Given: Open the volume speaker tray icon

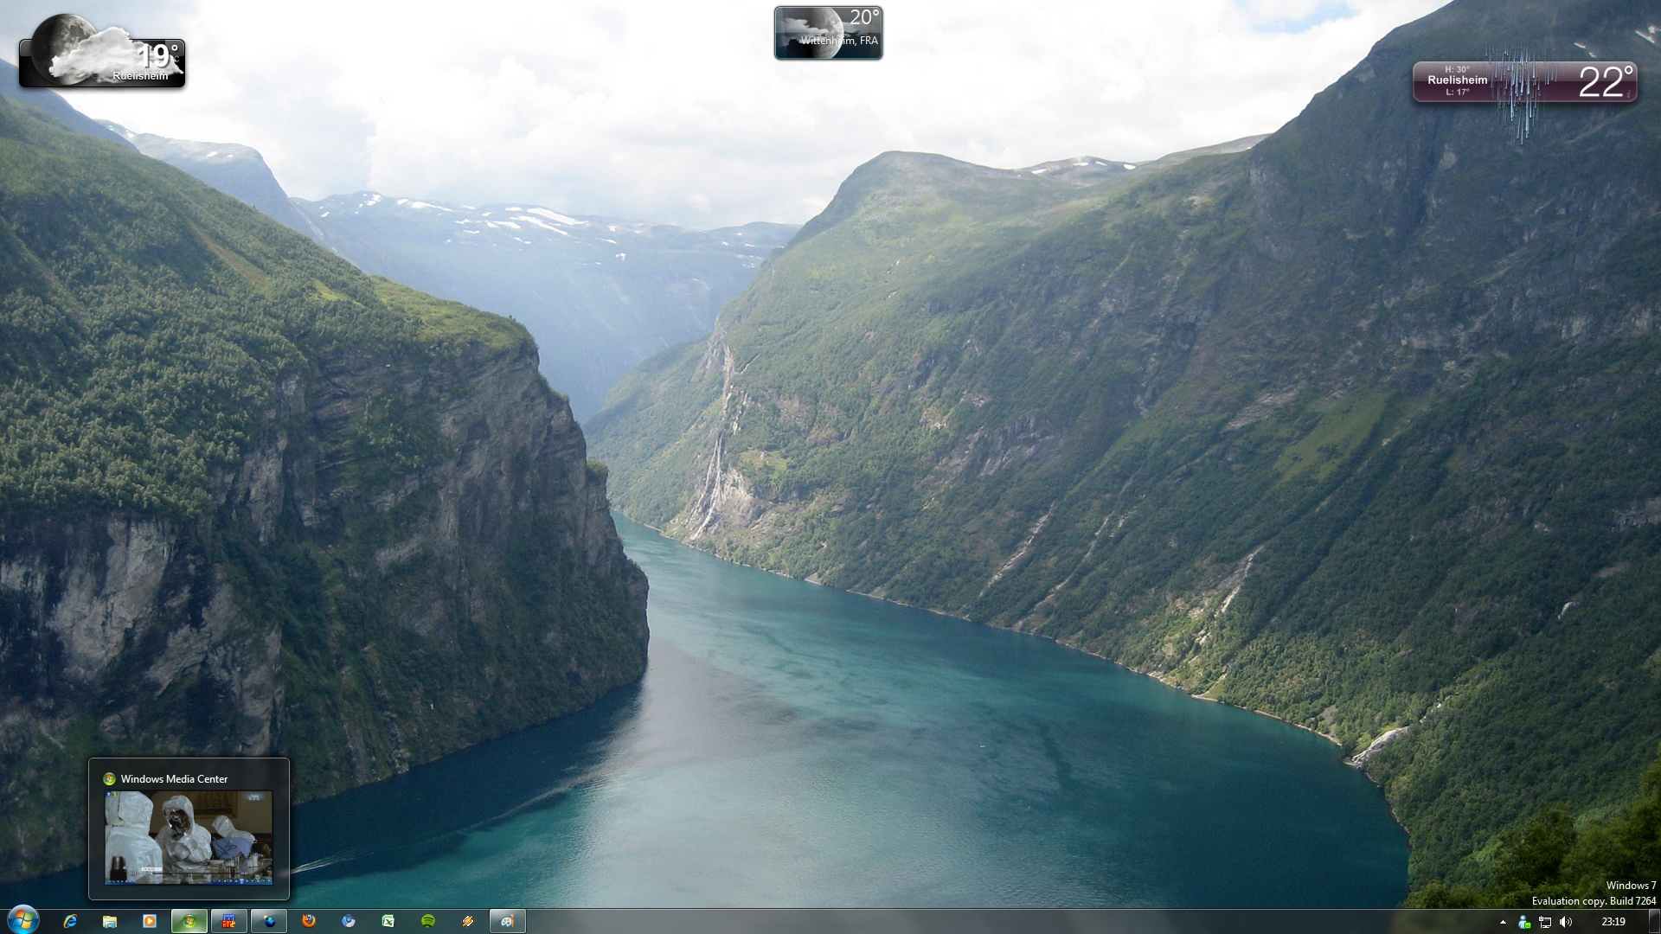Looking at the screenshot, I should pyautogui.click(x=1566, y=922).
